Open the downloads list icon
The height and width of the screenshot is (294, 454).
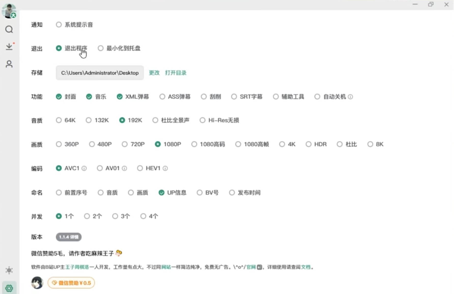pos(9,47)
